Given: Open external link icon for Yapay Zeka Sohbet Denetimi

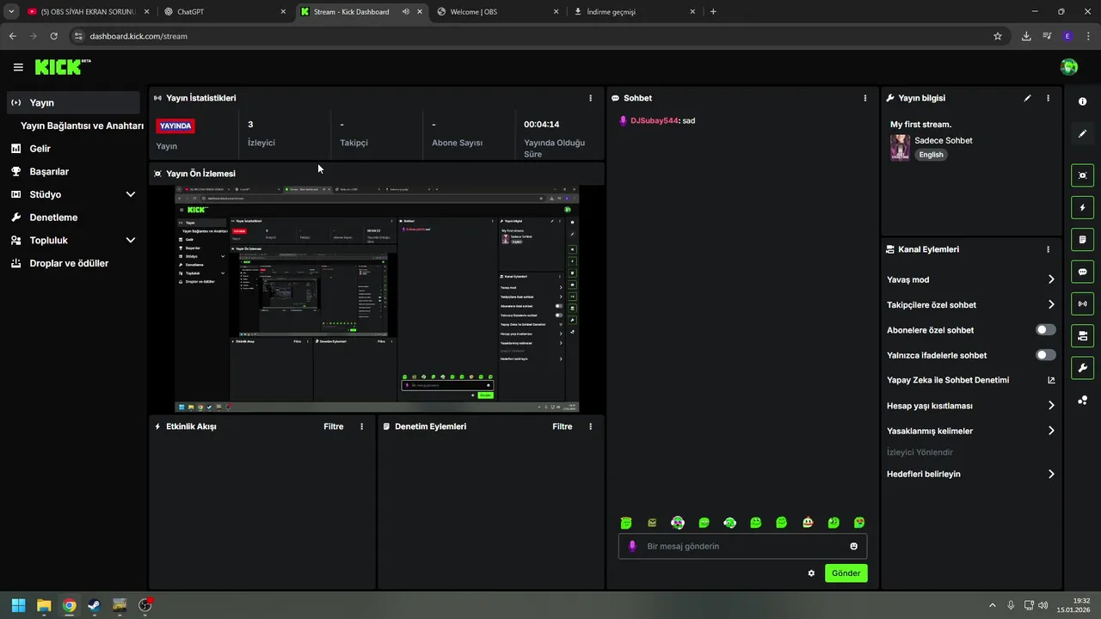Looking at the screenshot, I should tap(1051, 380).
